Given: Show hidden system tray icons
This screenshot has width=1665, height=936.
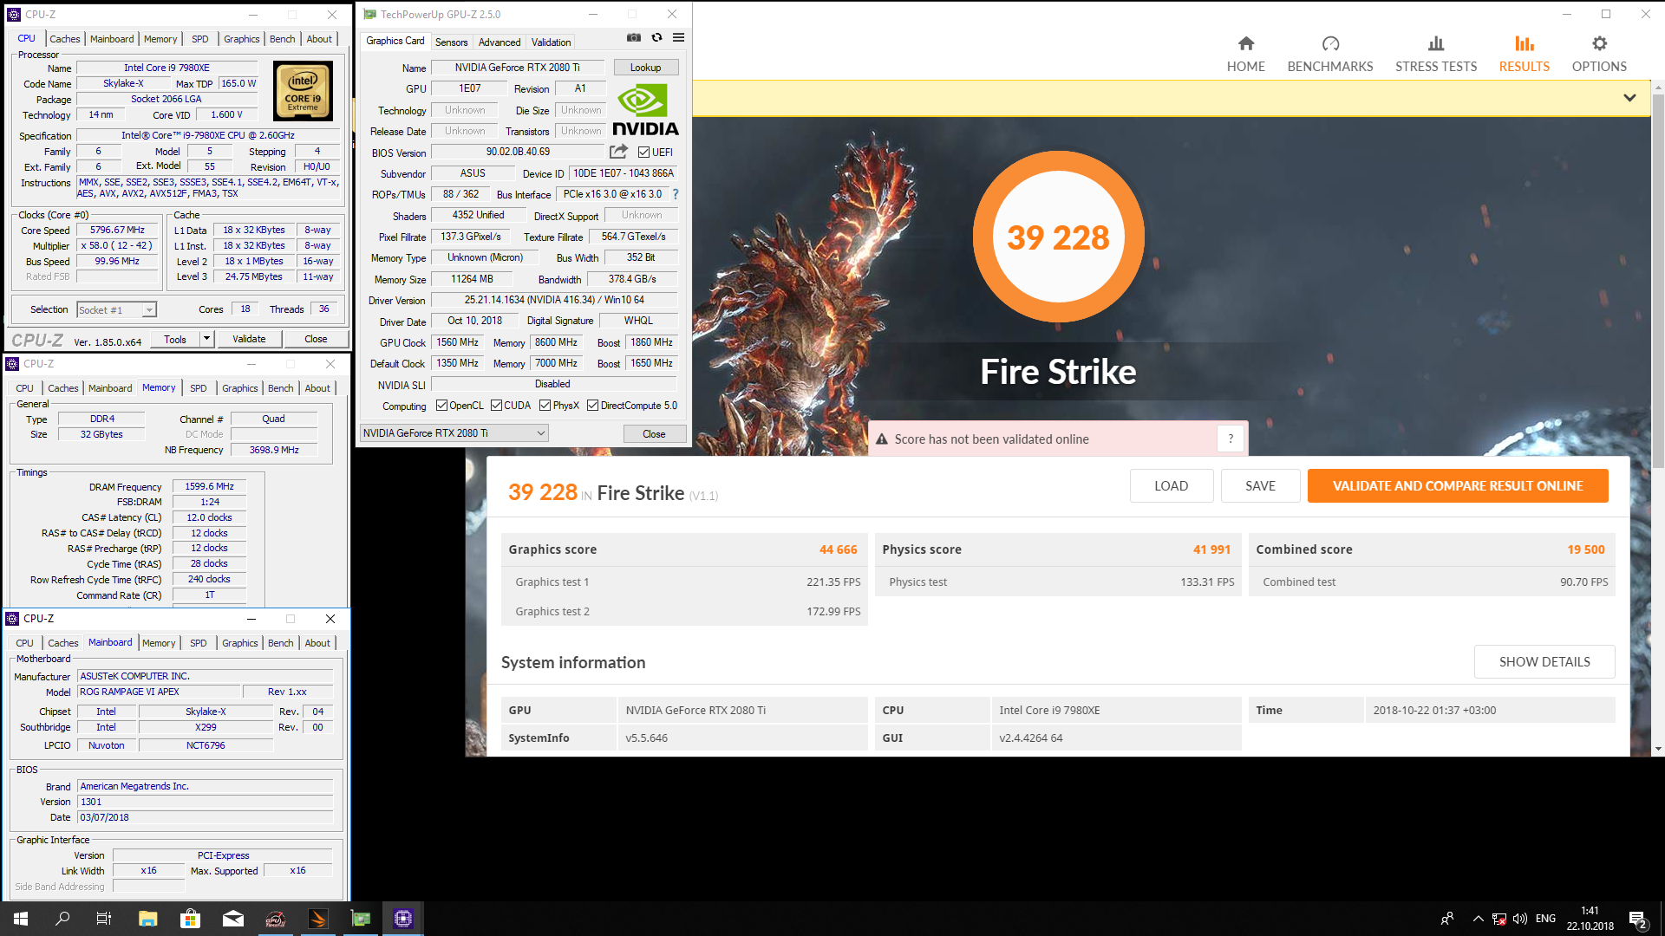Looking at the screenshot, I should [x=1478, y=919].
